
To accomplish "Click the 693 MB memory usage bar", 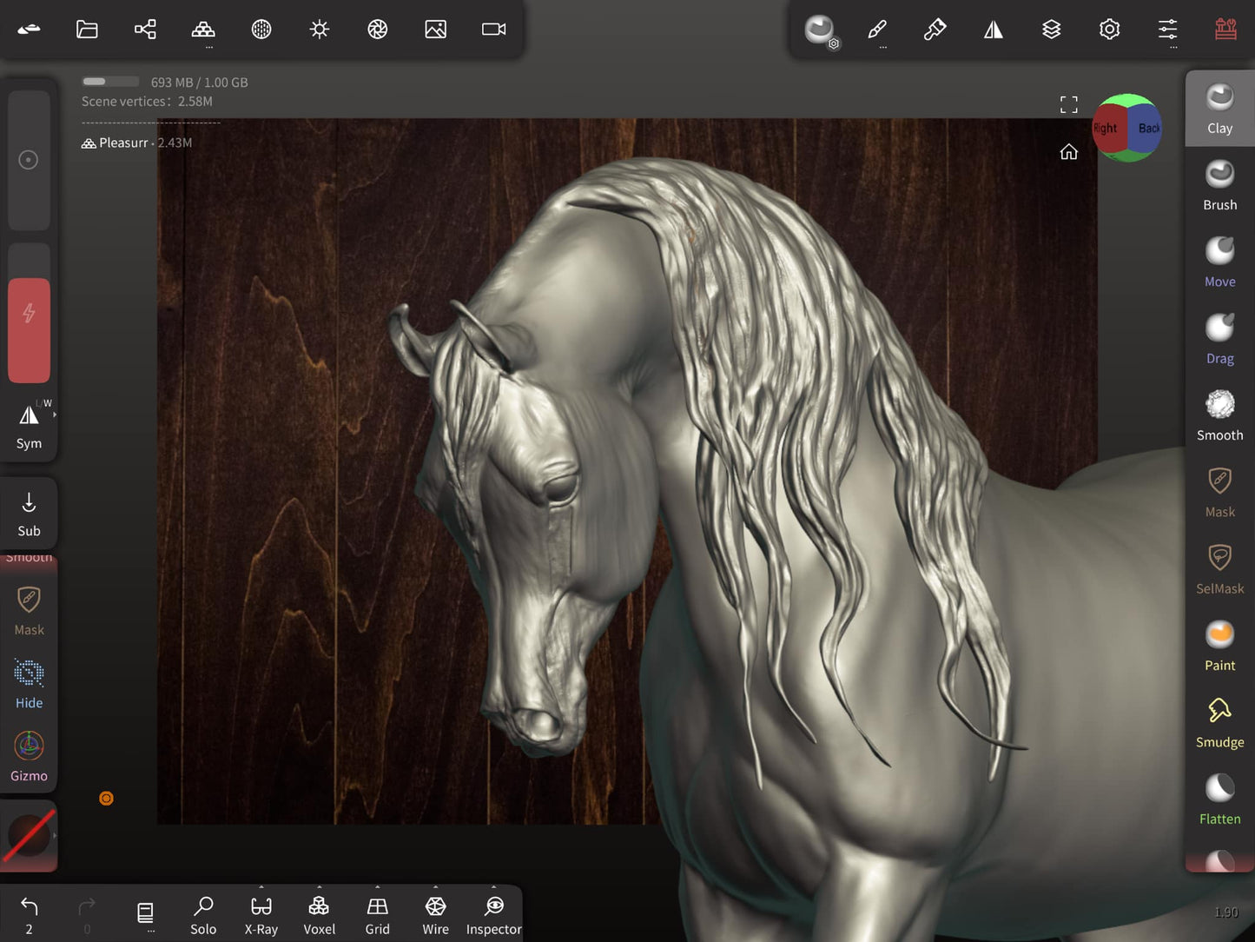I will 110,82.
